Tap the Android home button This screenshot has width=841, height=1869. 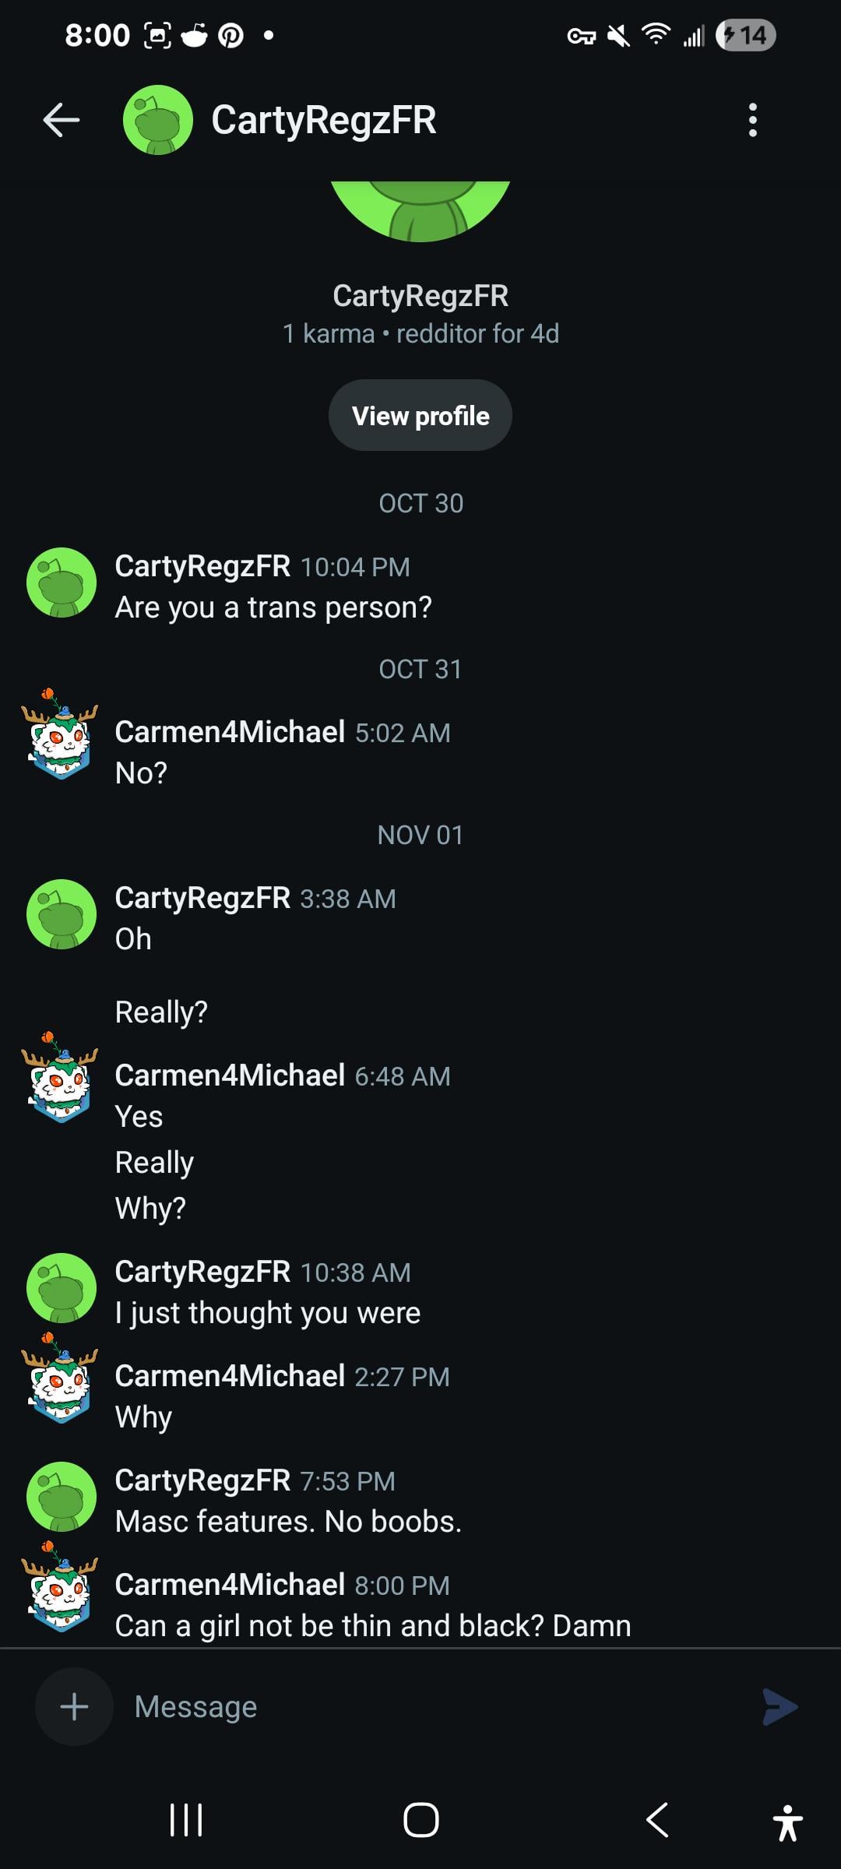tap(420, 1821)
